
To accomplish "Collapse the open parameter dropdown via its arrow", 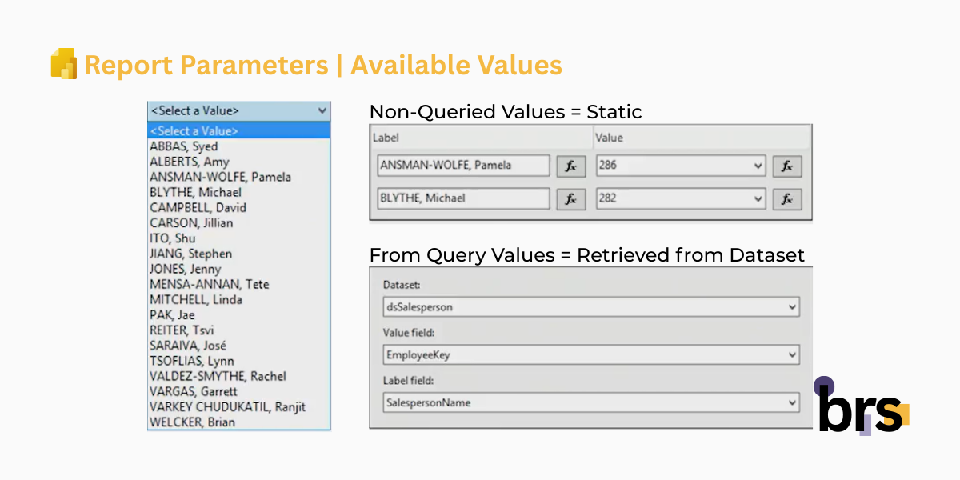I will point(323,110).
